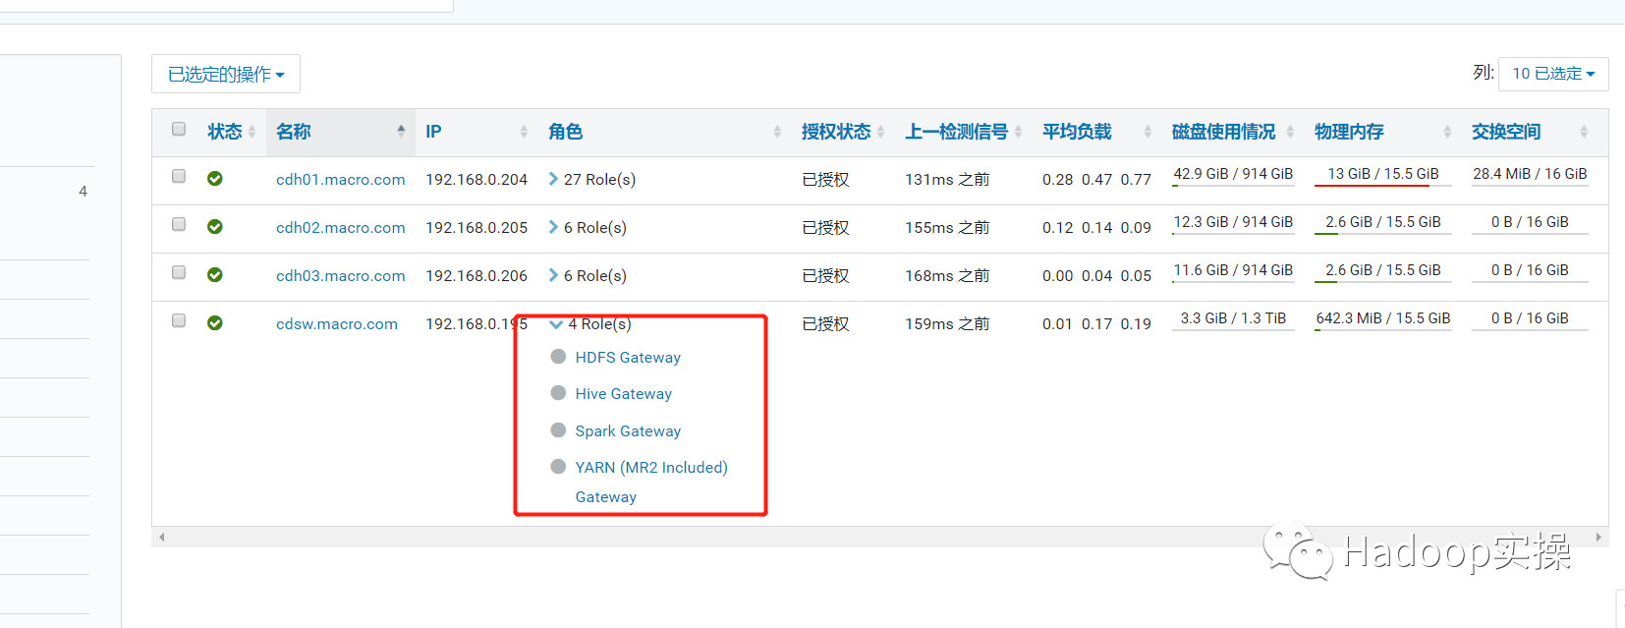Open the 10 已选定 columns dropdown
This screenshot has width=1625, height=628.
[1553, 74]
